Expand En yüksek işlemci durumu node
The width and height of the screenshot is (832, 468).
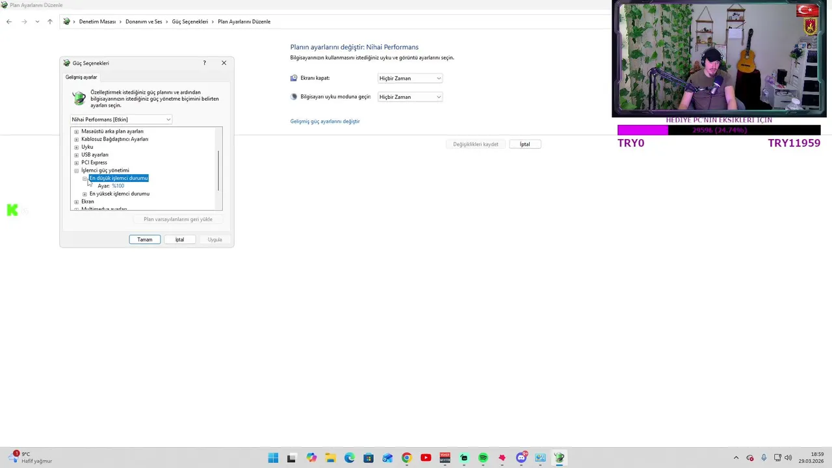click(84, 194)
